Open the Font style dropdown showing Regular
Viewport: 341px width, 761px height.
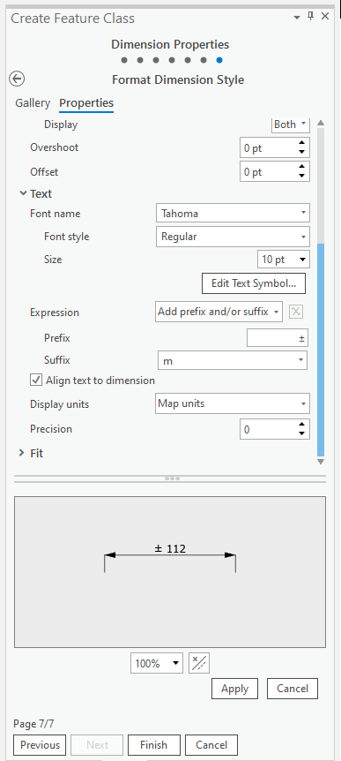[x=233, y=237]
